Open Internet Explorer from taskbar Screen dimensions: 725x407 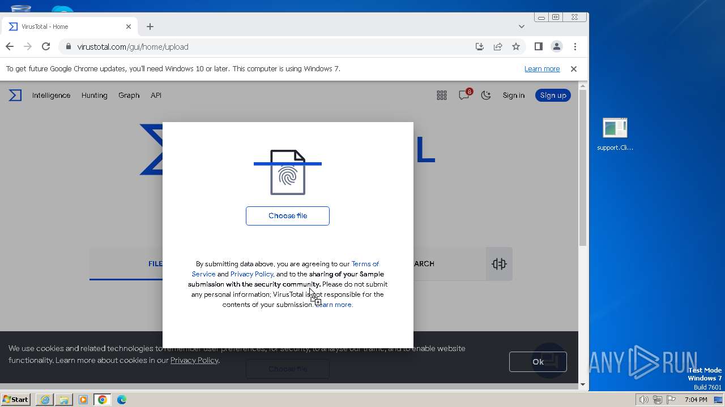pyautogui.click(x=45, y=400)
